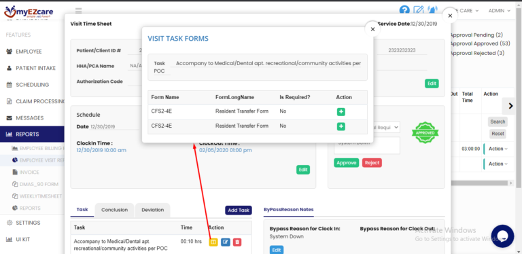Click the Form Name column header
Image resolution: width=522 pixels, height=254 pixels.
pyautogui.click(x=164, y=97)
